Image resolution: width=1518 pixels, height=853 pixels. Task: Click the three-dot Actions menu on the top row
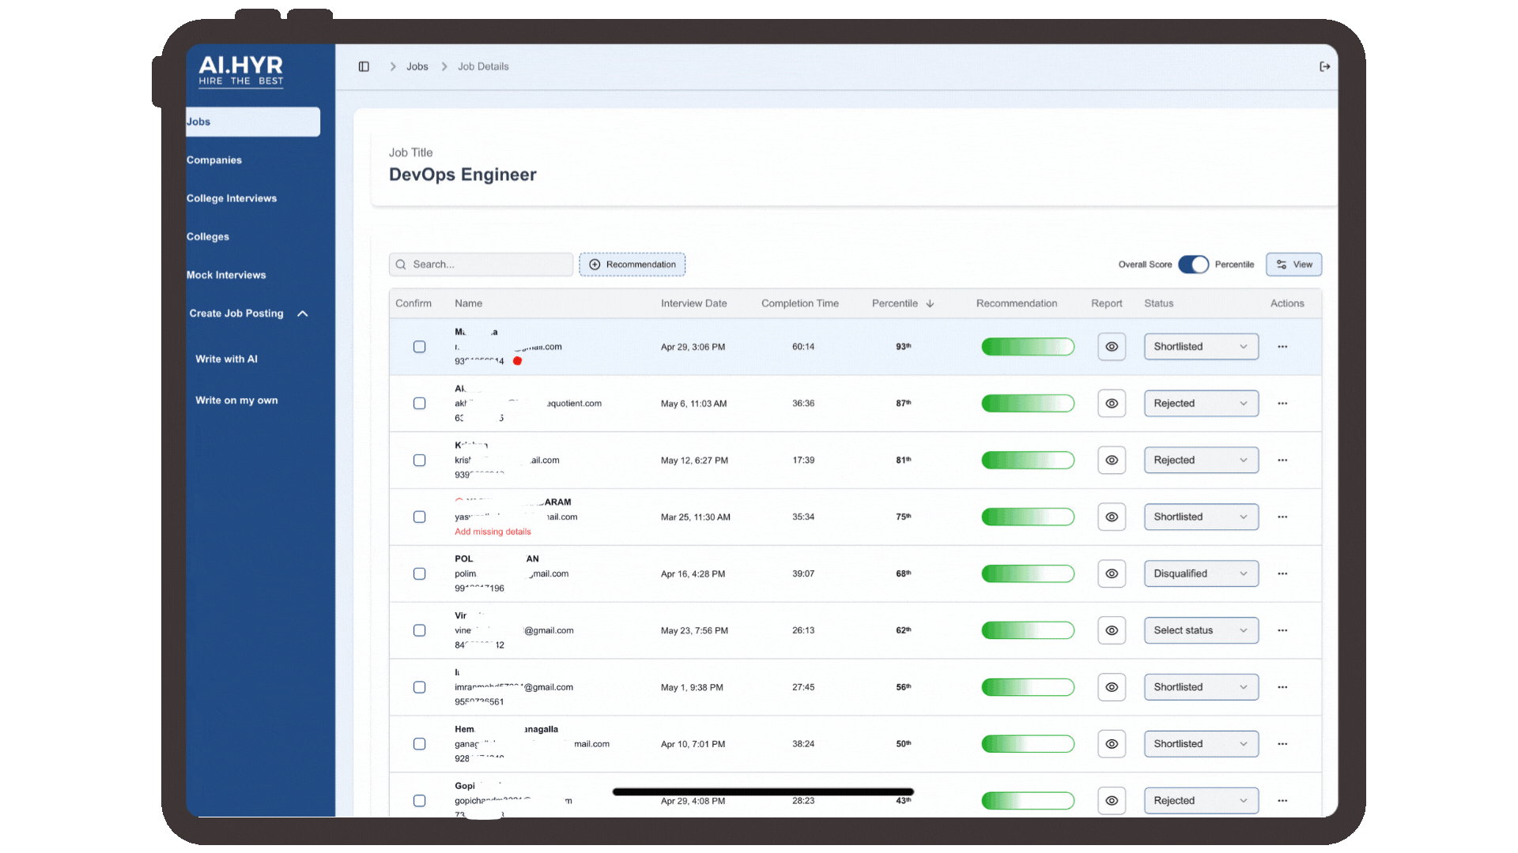pyautogui.click(x=1282, y=346)
